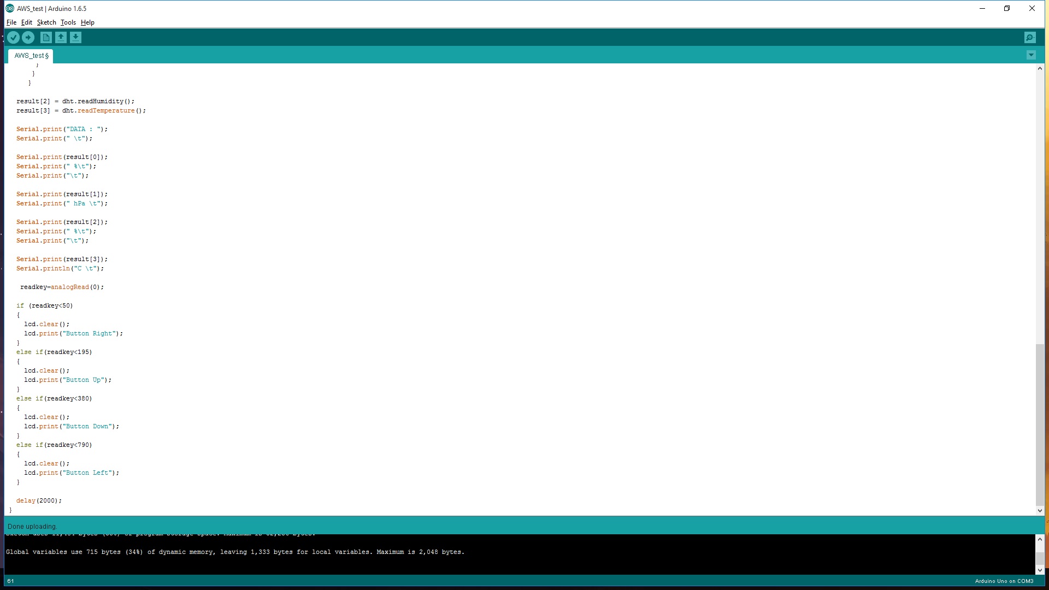Click the Serial.print(result[0]) line
The height and width of the screenshot is (590, 1049).
pyautogui.click(x=62, y=157)
